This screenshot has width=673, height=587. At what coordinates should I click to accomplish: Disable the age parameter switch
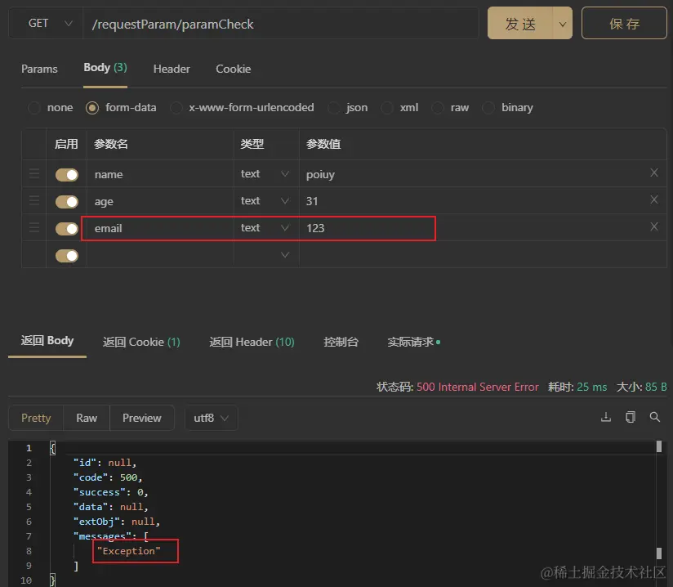pyautogui.click(x=66, y=202)
